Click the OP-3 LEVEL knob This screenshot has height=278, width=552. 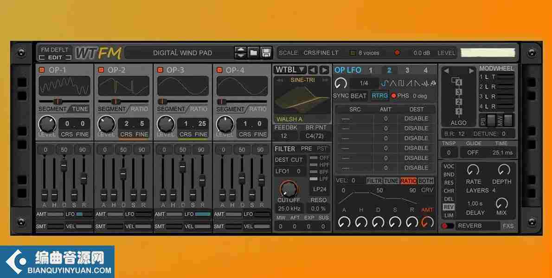click(x=166, y=124)
